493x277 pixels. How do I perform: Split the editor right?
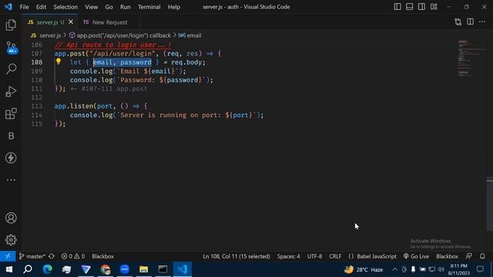click(470, 22)
